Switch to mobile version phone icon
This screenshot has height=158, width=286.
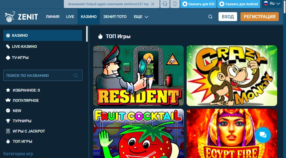click(175, 4)
